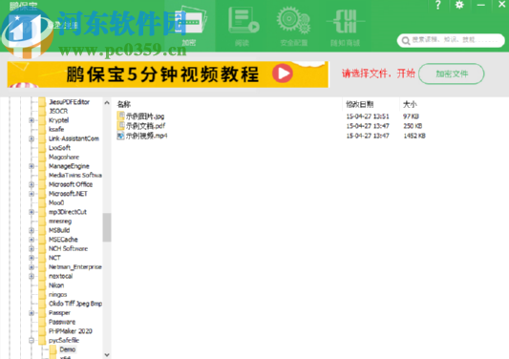Click the search magnifier icon
Viewport: 509px width, 359px height.
pyautogui.click(x=406, y=41)
